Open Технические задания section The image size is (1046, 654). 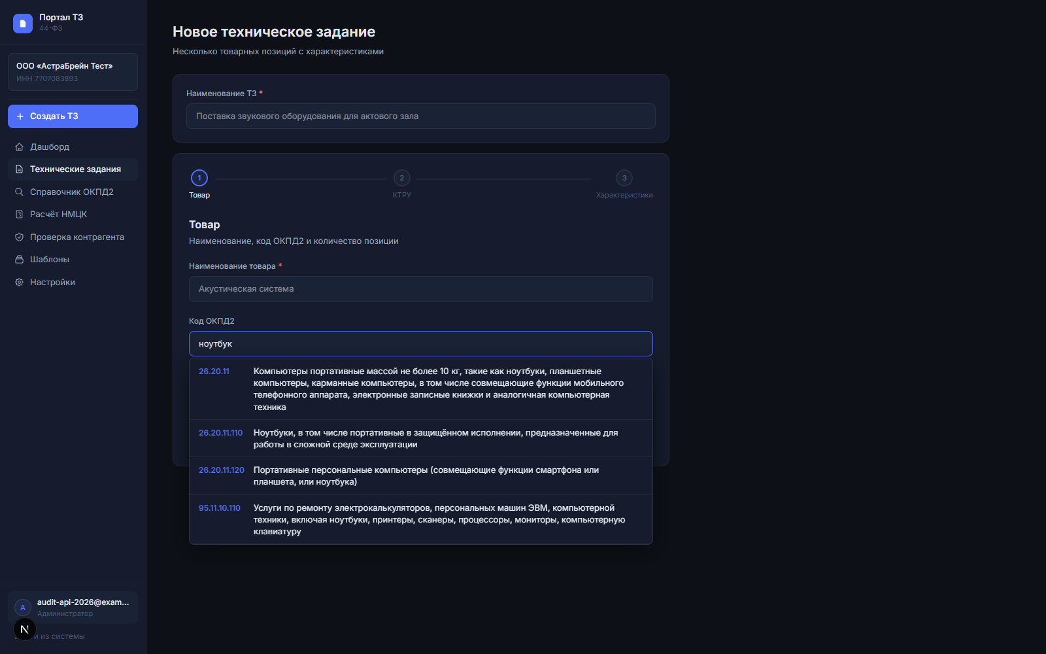pos(73,169)
